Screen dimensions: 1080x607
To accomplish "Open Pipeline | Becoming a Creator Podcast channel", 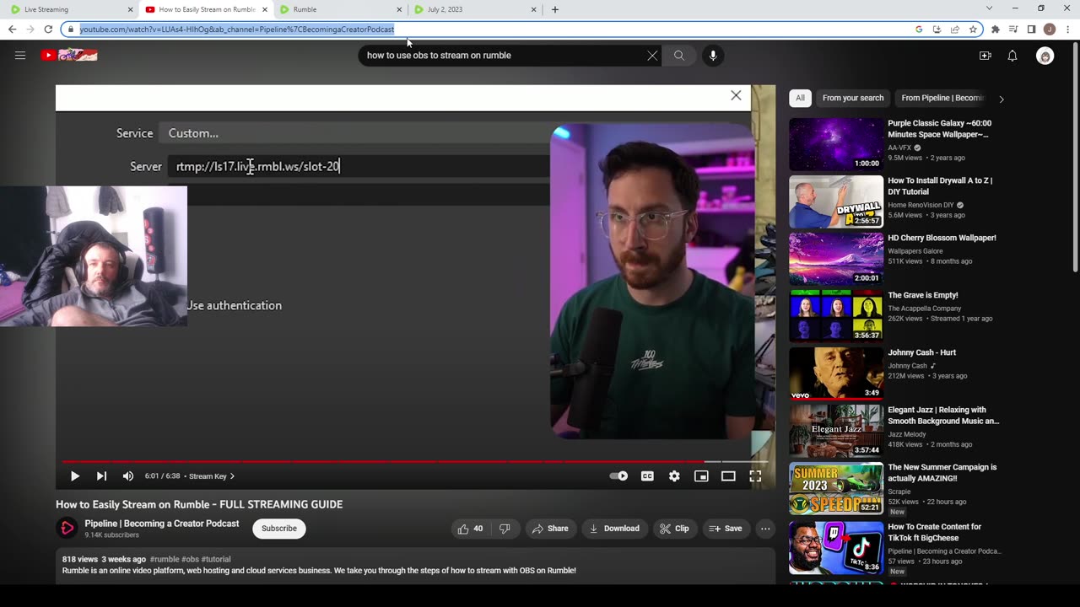I will coord(162,524).
